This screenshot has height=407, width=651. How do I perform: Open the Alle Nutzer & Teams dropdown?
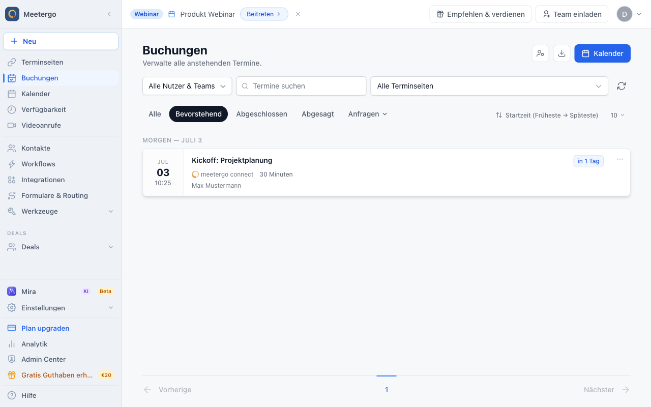point(187,86)
